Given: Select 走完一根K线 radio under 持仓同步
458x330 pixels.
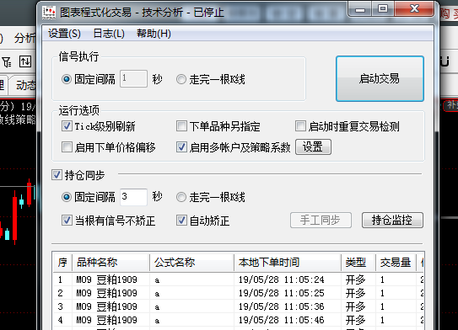Looking at the screenshot, I should tap(181, 197).
